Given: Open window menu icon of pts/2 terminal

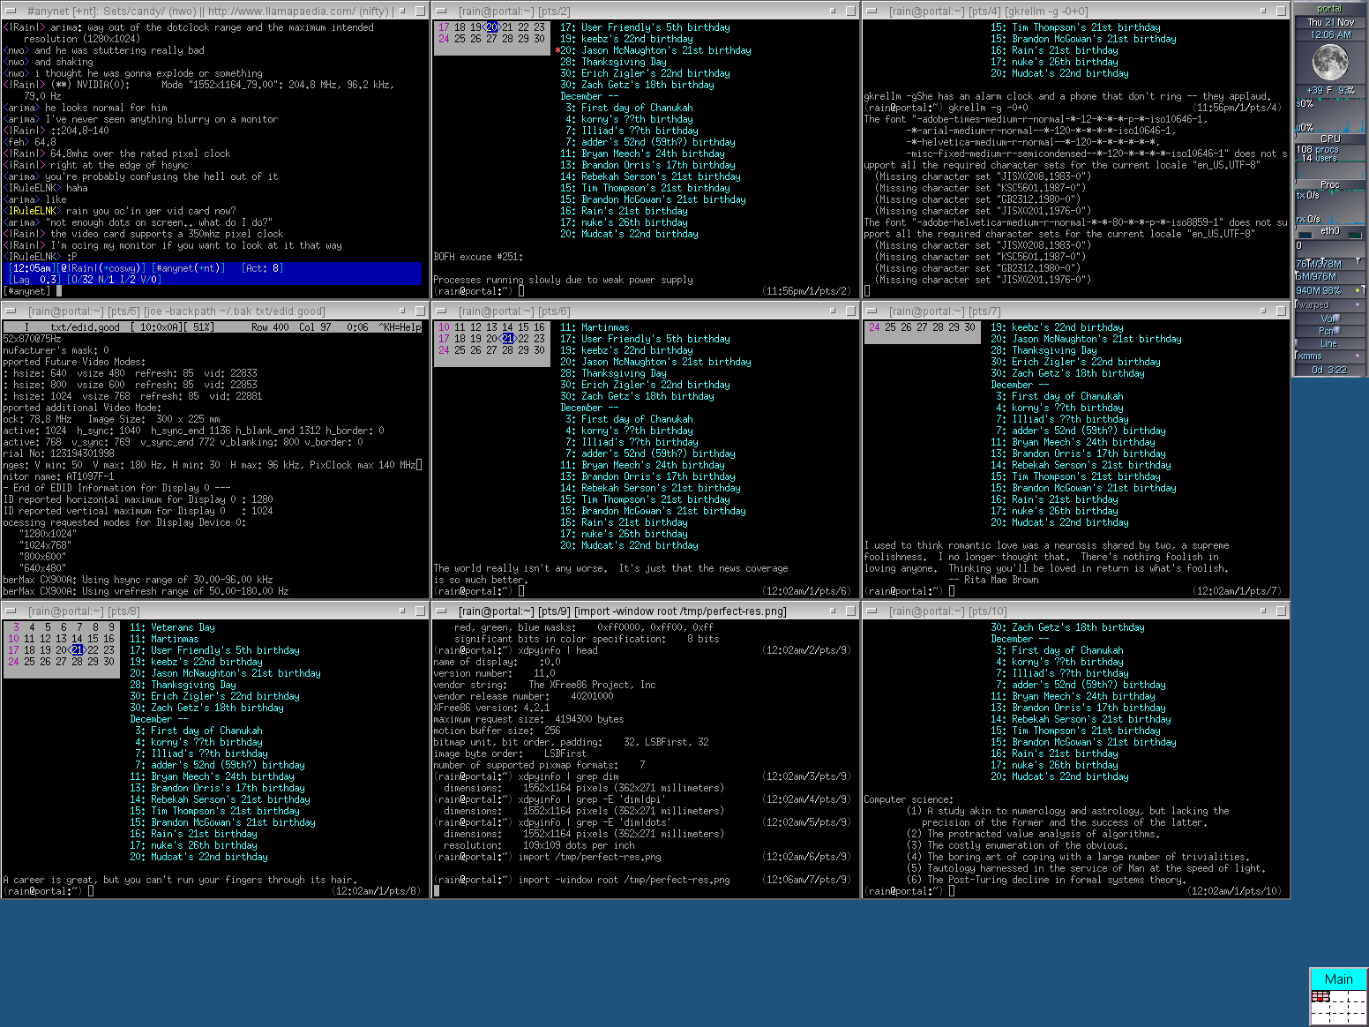Looking at the screenshot, I should point(439,11).
